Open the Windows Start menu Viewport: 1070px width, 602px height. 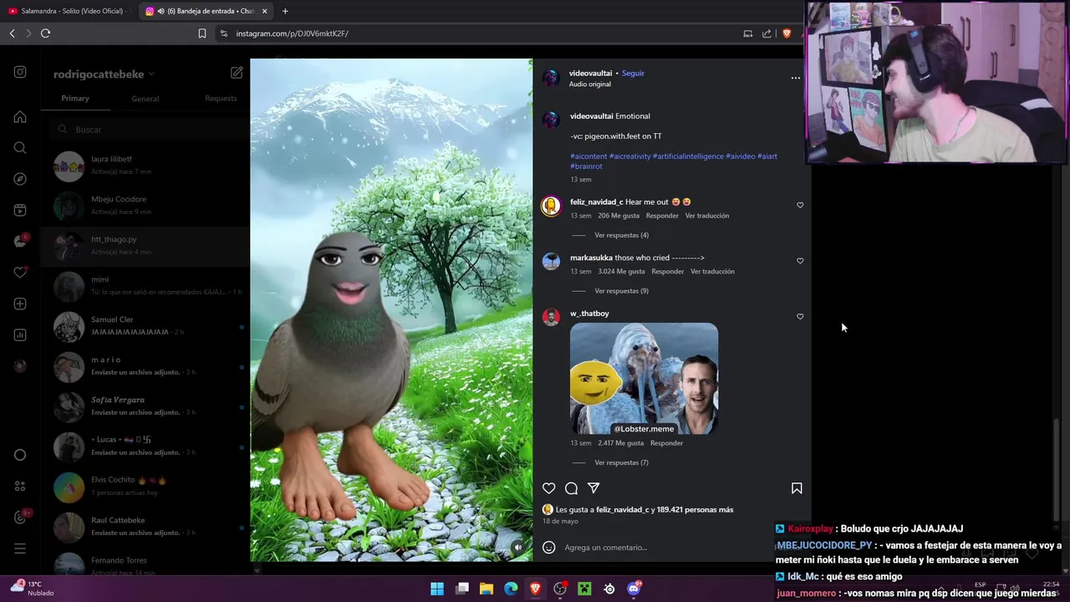click(437, 589)
